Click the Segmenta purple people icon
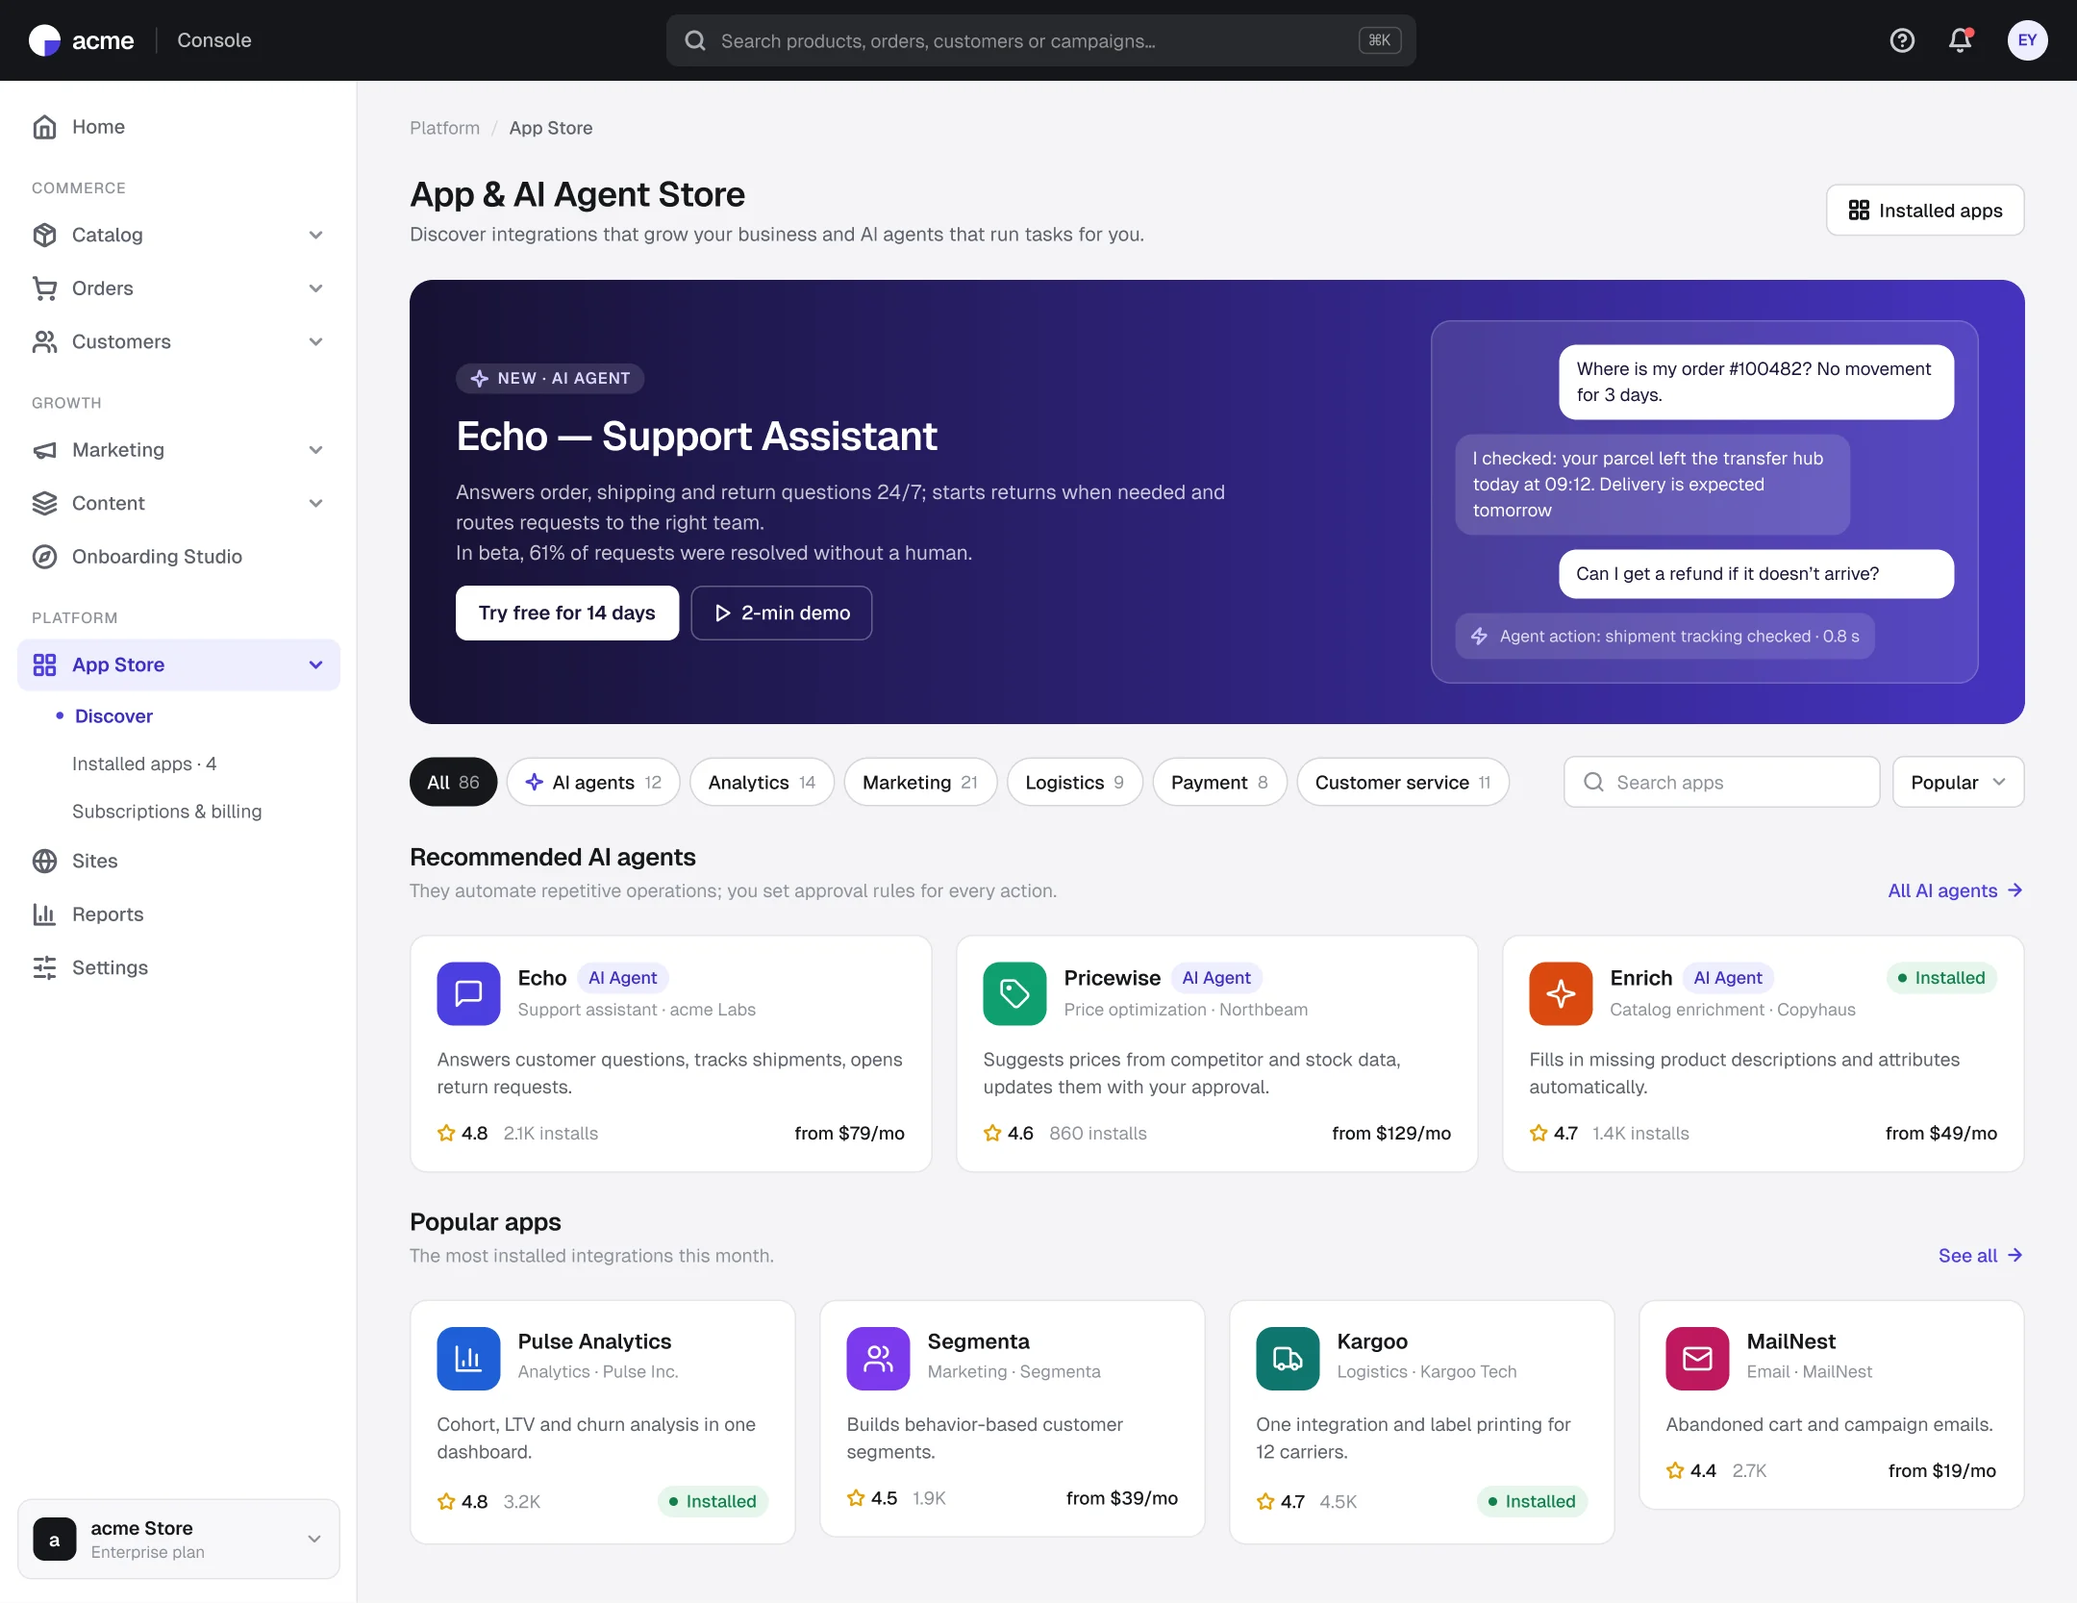The height and width of the screenshot is (1603, 2077). coord(878,1358)
